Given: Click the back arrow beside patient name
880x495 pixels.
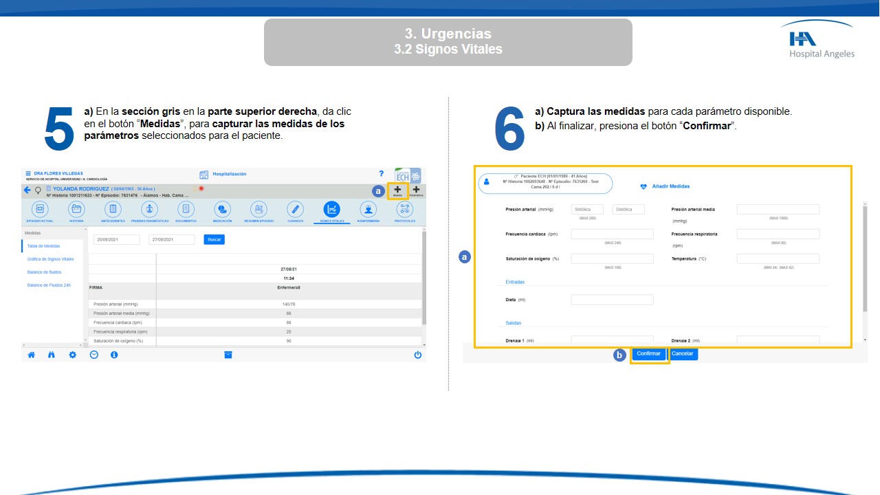Looking at the screenshot, I should pos(27,190).
